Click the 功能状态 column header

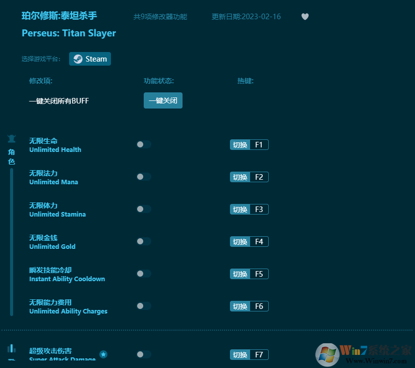point(159,81)
